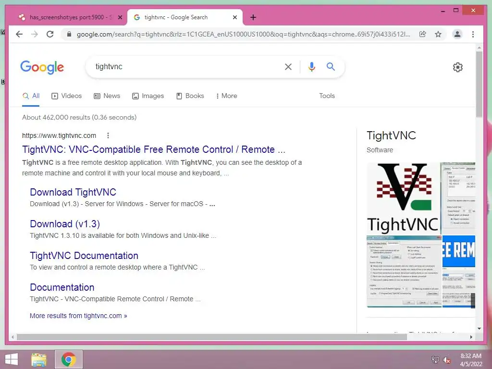Clear the search box text
Screen dimensions: 492x369
pos(288,66)
